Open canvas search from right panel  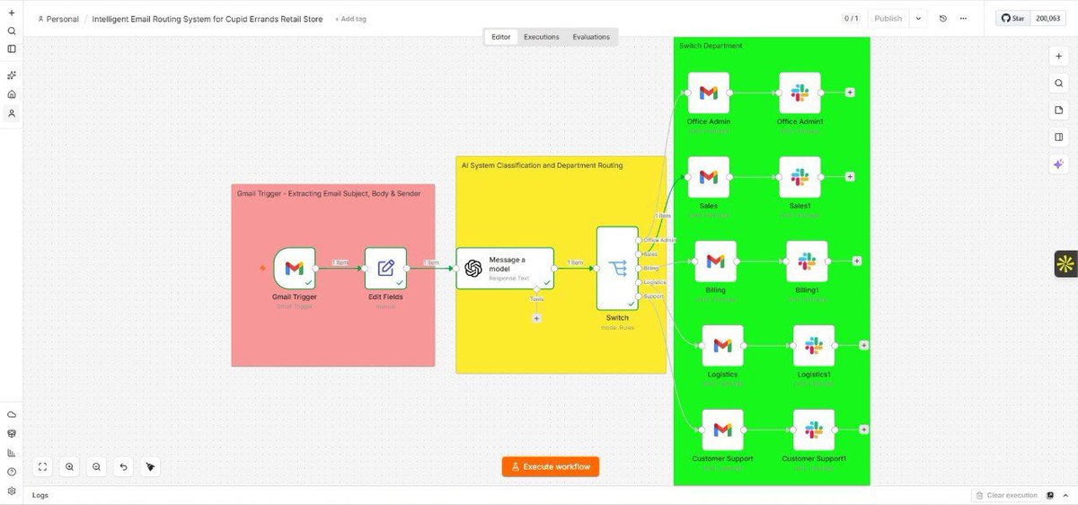tap(1059, 83)
